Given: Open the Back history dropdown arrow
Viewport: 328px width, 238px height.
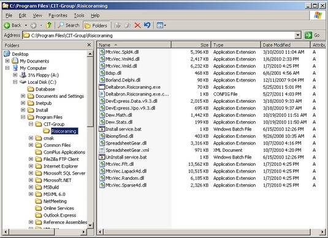Looking at the screenshot, I should pos(26,26).
